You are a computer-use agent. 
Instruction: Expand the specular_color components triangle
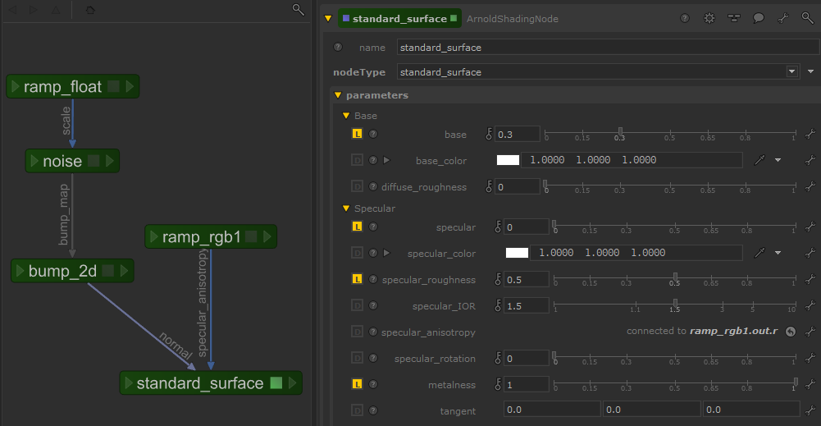(386, 253)
